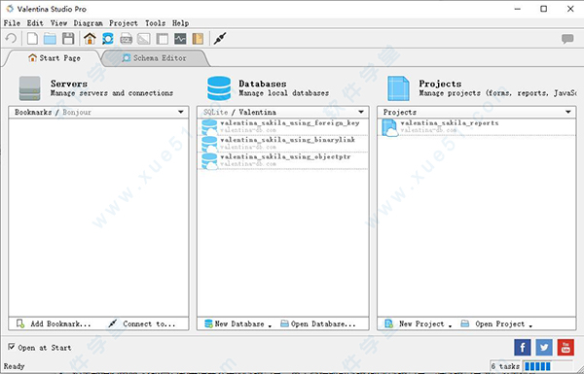Click the large Servers section icon
Image resolution: width=584 pixels, height=374 pixels.
[x=30, y=88]
